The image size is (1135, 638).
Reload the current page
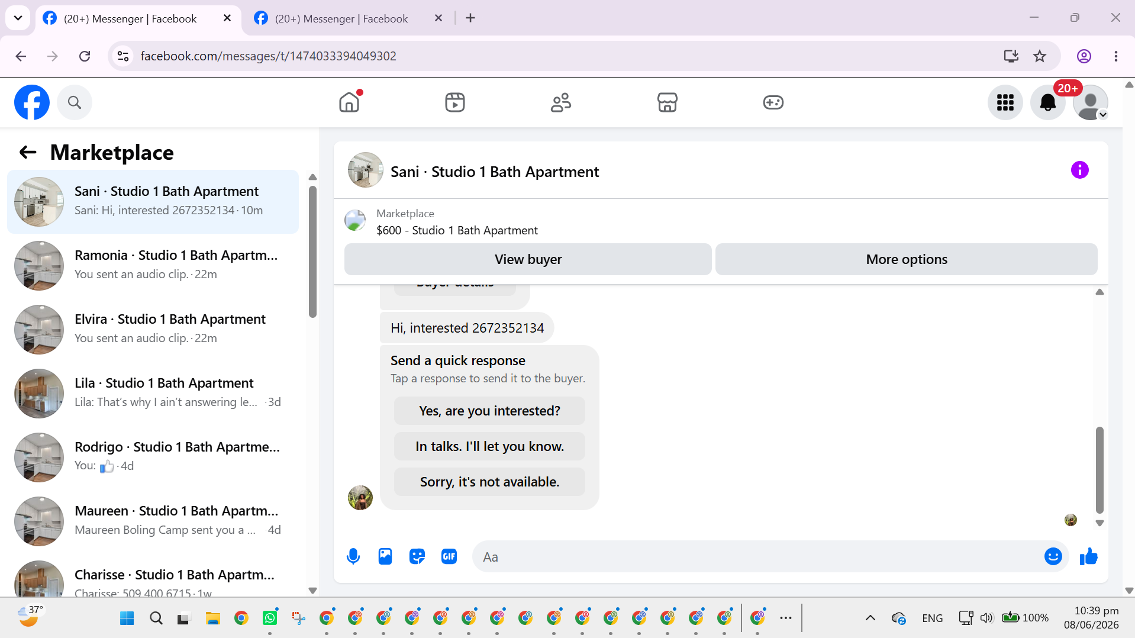tap(85, 56)
